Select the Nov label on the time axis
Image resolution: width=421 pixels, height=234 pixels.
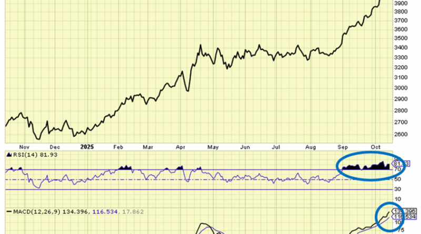pyautogui.click(x=23, y=148)
